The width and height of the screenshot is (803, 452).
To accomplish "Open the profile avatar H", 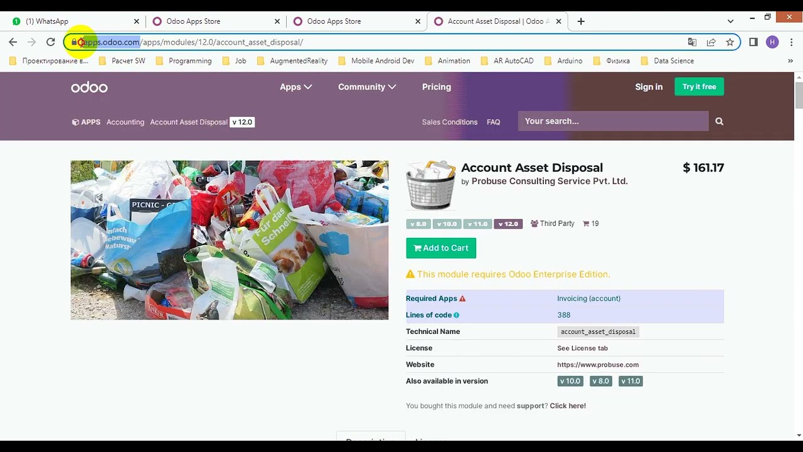I will 772,42.
